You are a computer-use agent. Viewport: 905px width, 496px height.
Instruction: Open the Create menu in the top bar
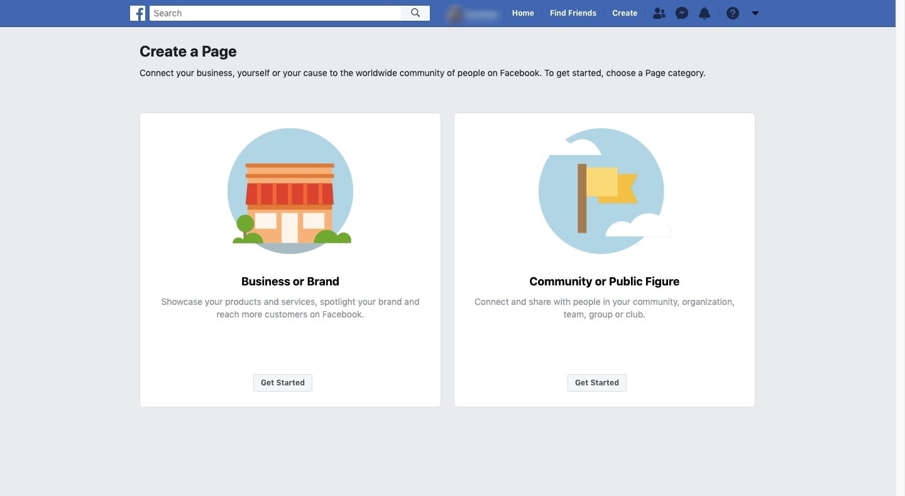point(625,13)
